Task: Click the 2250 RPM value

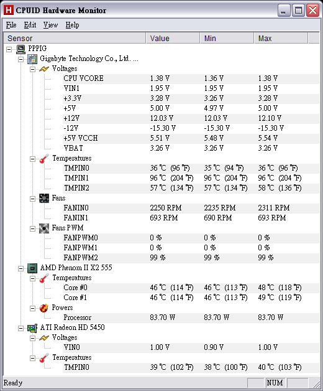Action: pyautogui.click(x=166, y=208)
